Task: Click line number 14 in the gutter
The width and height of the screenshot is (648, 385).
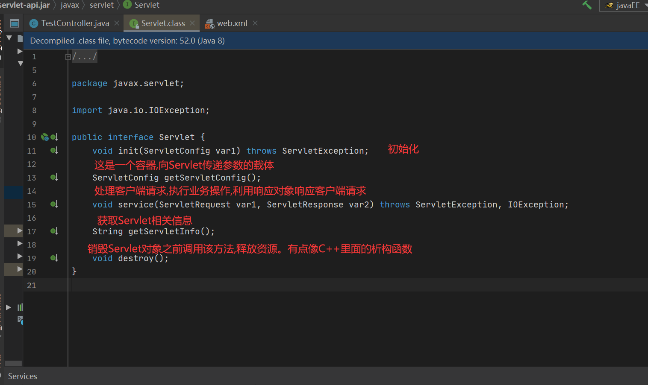Action: click(x=32, y=191)
